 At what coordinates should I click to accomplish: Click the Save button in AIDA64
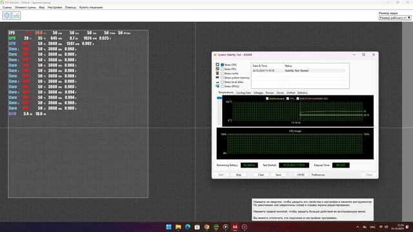278,175
